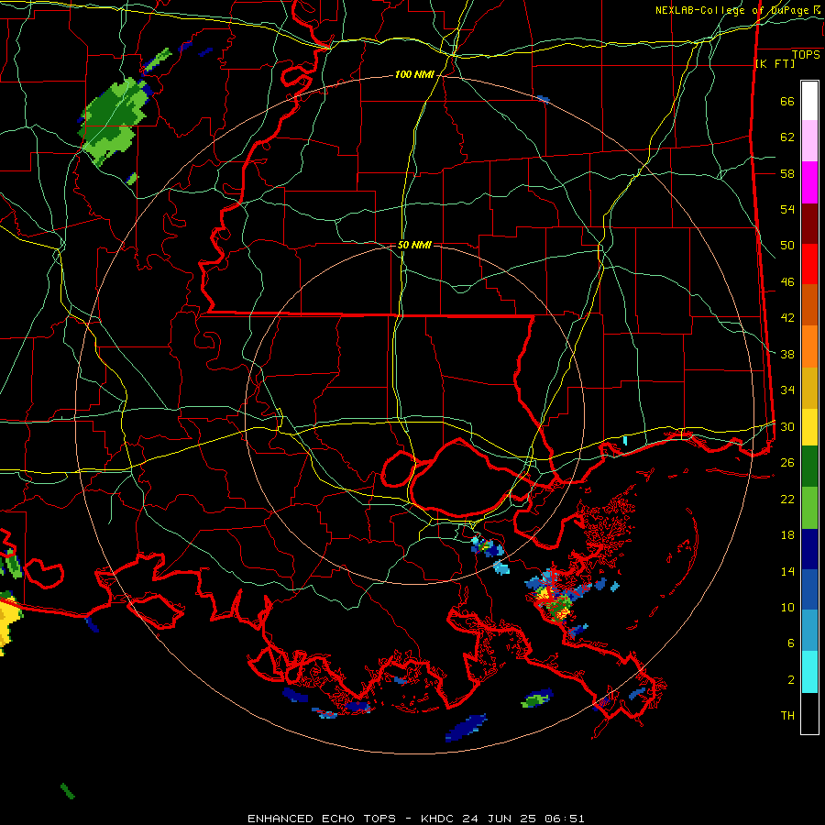Click the 'TOPS' legend title

(806, 54)
